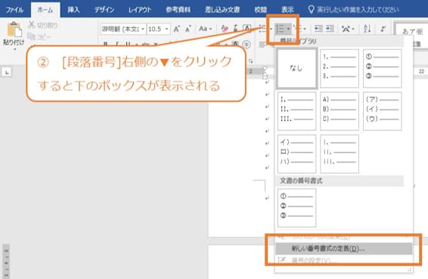Click the increase font size icon

pos(177,29)
